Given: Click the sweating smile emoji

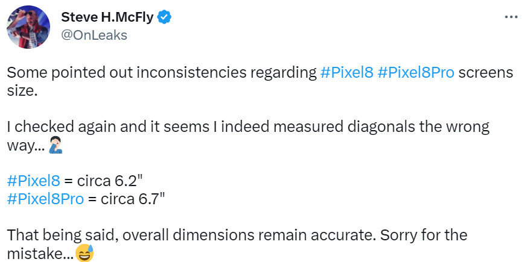Looking at the screenshot, I should [85, 254].
